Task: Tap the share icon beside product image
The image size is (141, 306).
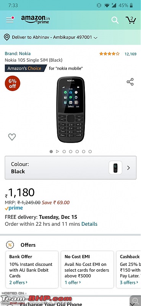Action: (x=130, y=82)
